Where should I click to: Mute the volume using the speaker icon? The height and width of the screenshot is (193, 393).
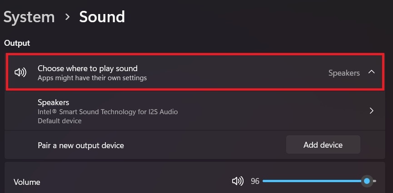(237, 181)
